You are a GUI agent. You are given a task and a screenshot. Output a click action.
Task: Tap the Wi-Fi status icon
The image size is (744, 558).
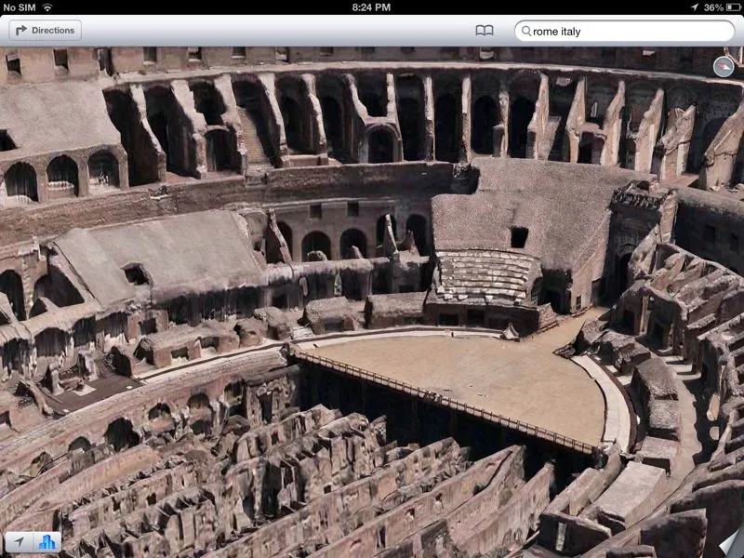[47, 7]
